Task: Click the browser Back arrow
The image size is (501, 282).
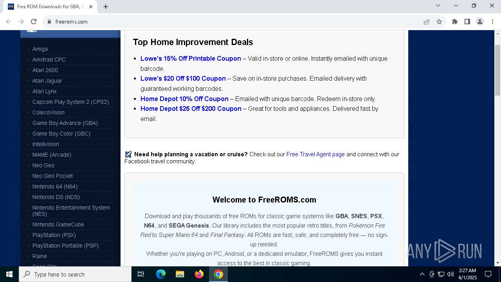Action: (9, 22)
